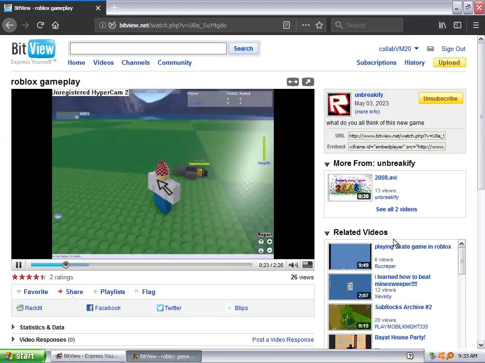Go to browser Home via house icon
The width and height of the screenshot is (485, 363).
(x=55, y=26)
